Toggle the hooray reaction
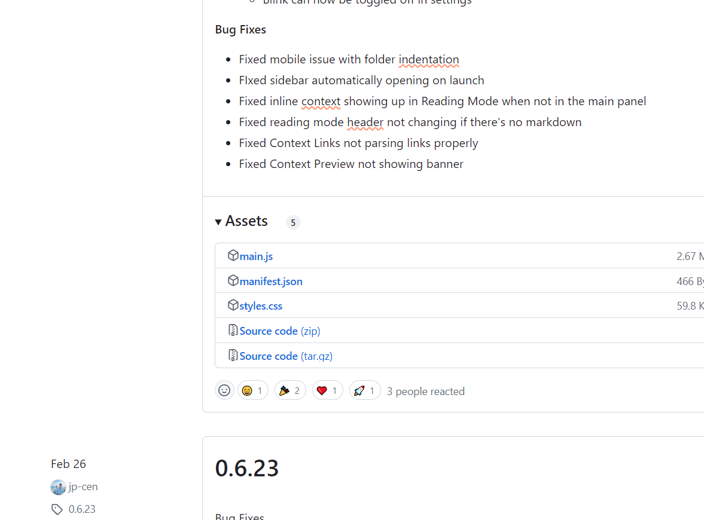The height and width of the screenshot is (520, 704). click(x=289, y=390)
